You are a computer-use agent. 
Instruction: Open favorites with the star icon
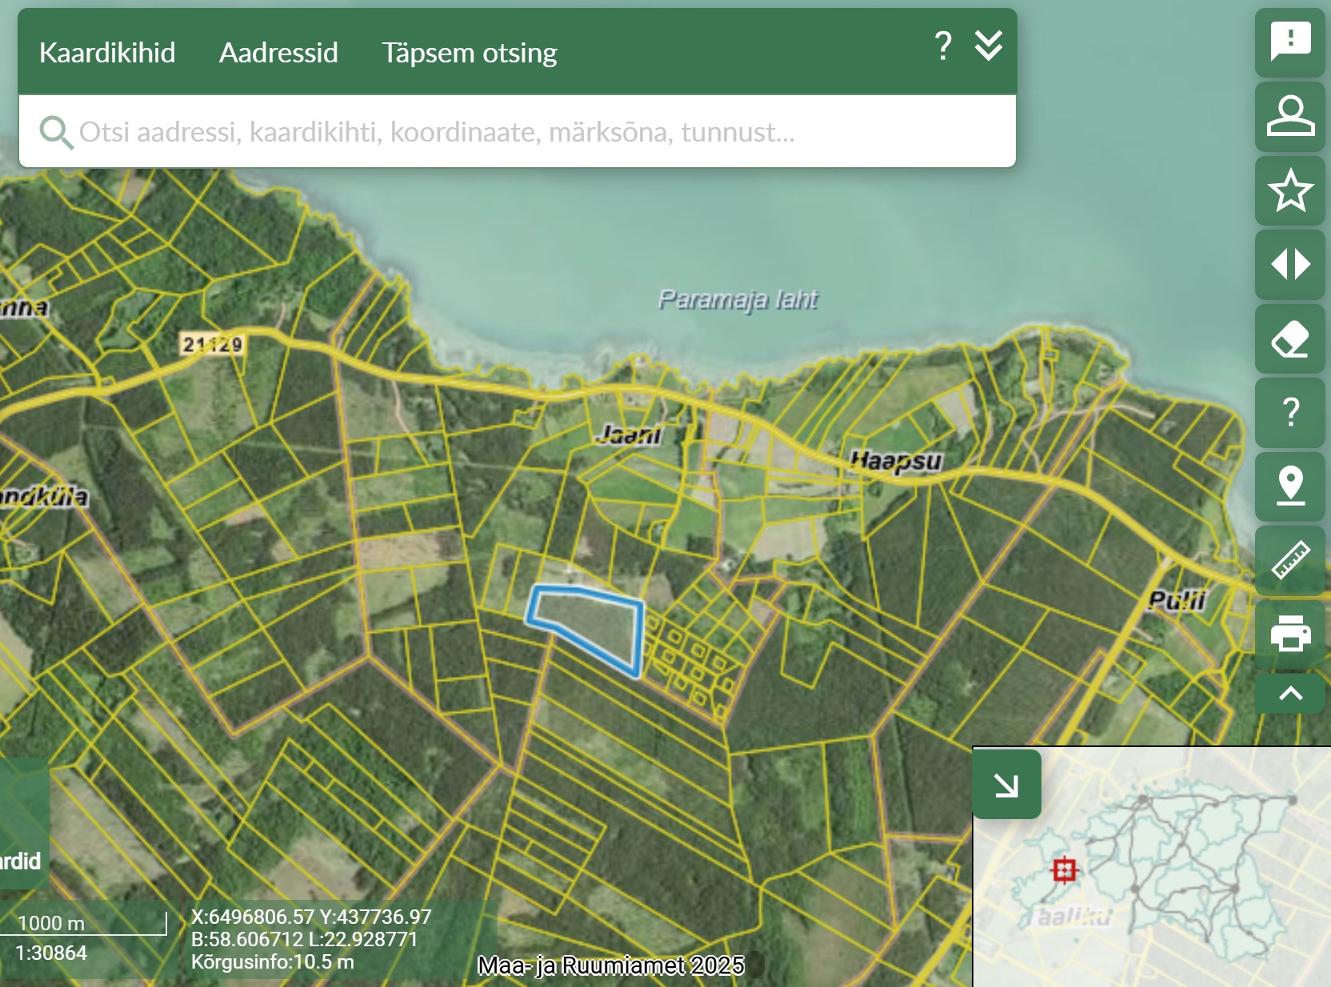(1289, 190)
